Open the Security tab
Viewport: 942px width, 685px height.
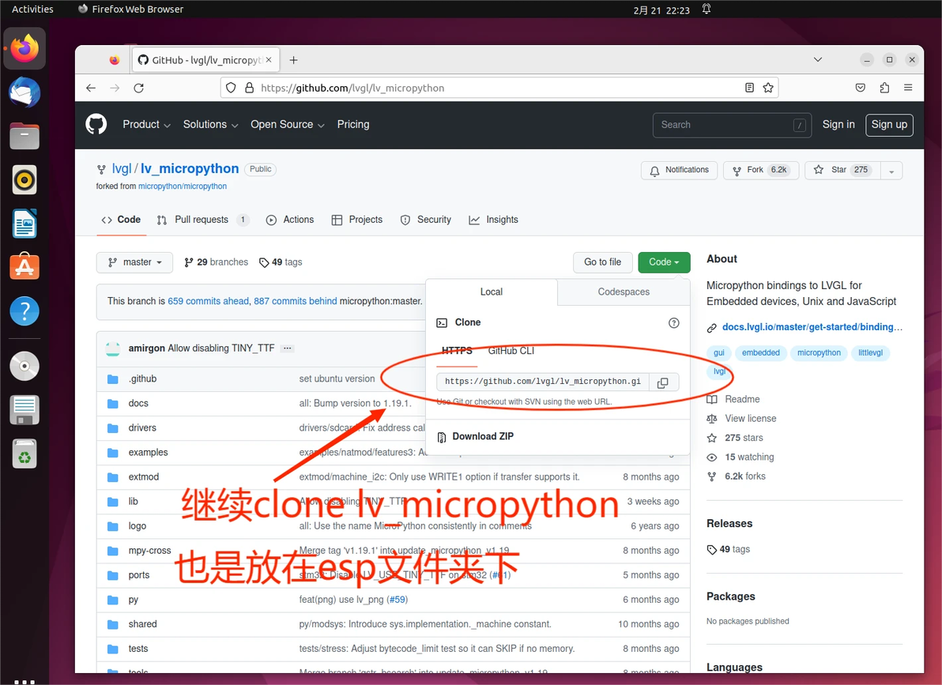(425, 220)
